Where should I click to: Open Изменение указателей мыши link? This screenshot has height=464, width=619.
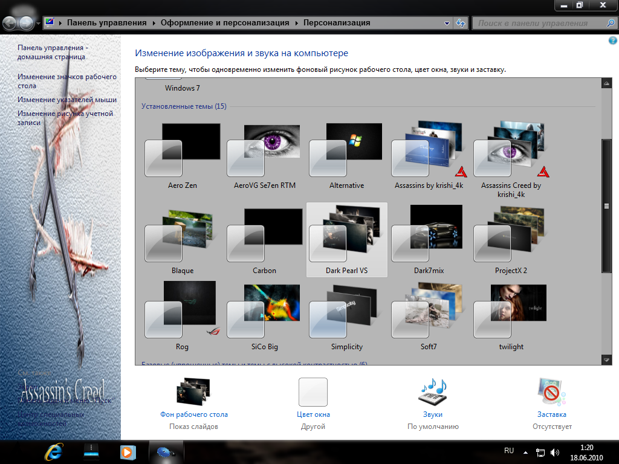click(x=66, y=100)
